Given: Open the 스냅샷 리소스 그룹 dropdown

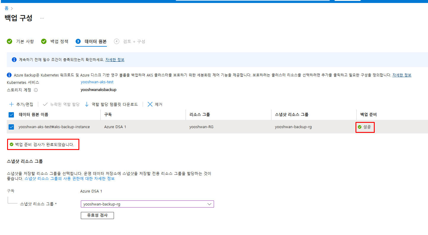Looking at the screenshot, I should point(147,204).
